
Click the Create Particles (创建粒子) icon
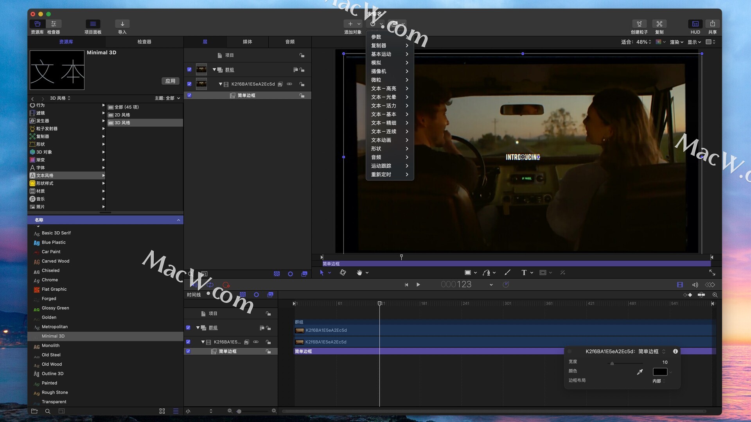coord(639,24)
